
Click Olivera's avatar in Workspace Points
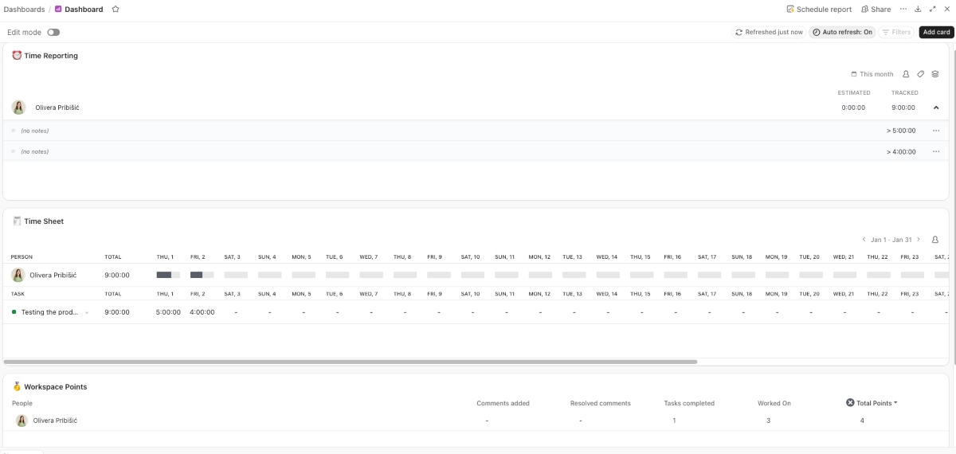click(22, 421)
